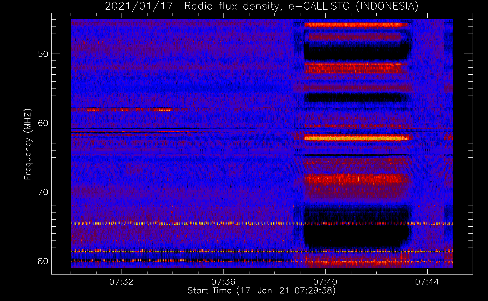Click the 07:44 time tick label

(x=427, y=282)
